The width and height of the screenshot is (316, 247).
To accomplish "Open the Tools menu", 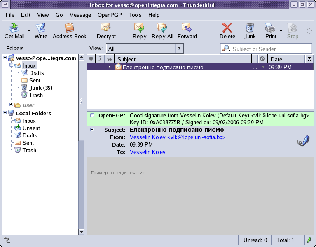I will [135, 15].
